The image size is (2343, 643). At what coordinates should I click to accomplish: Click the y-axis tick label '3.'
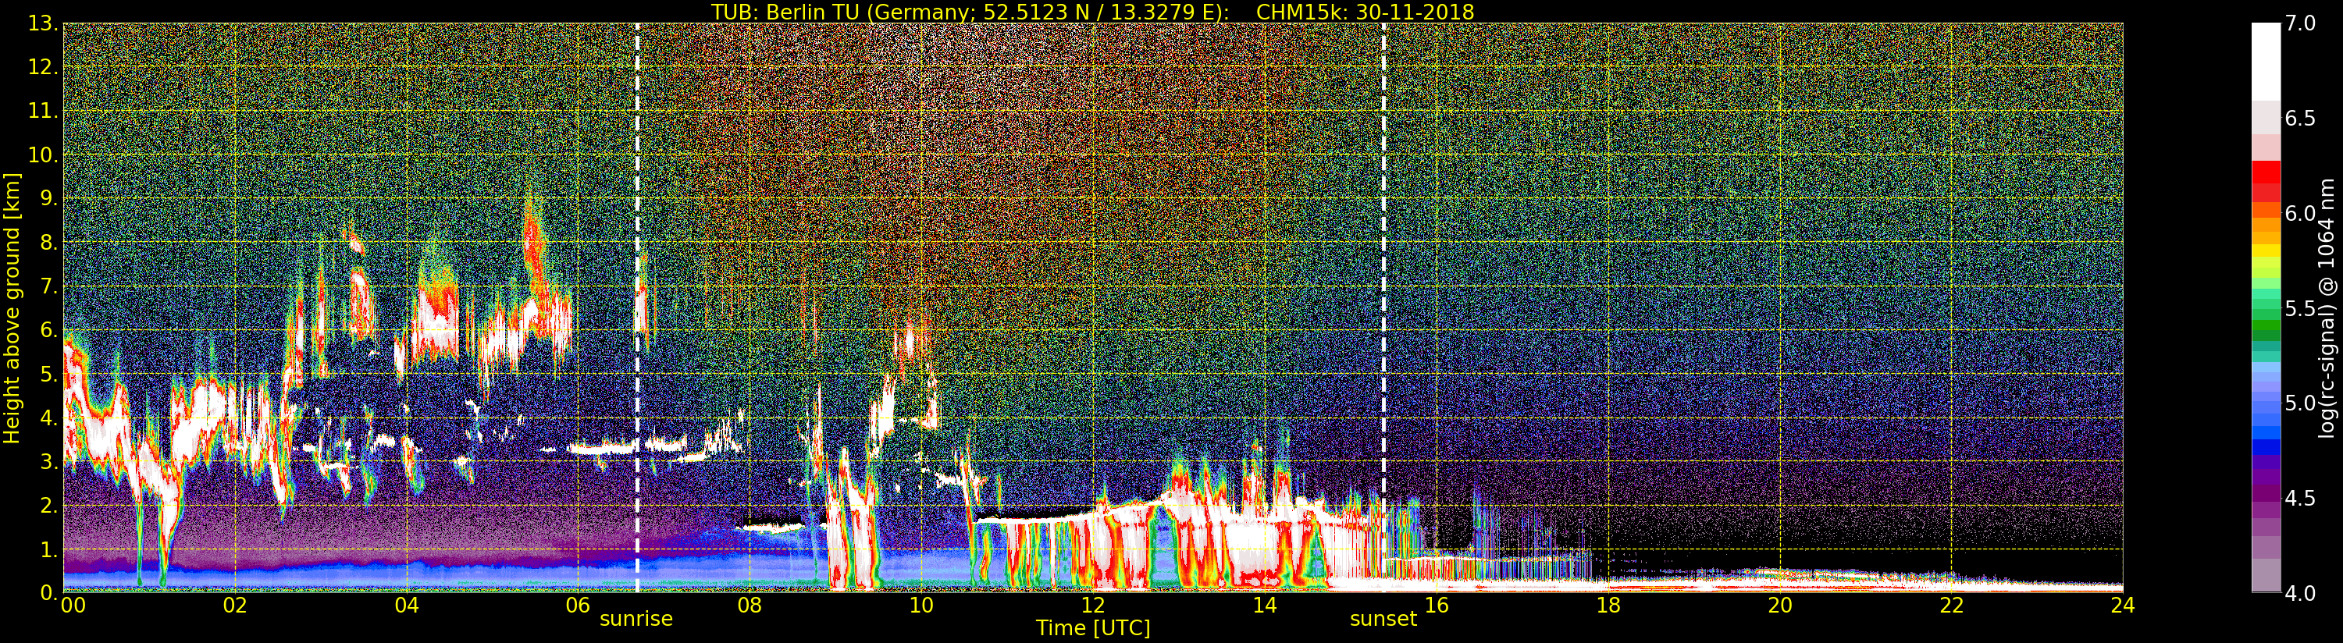48,462
